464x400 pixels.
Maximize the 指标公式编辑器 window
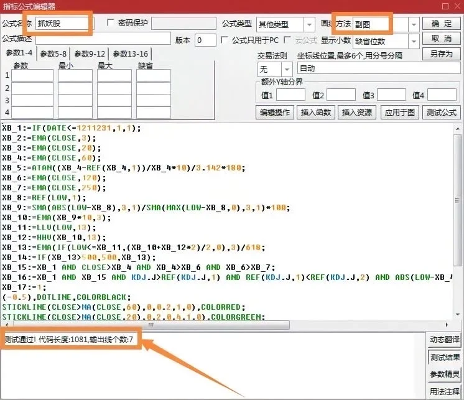(445, 6)
